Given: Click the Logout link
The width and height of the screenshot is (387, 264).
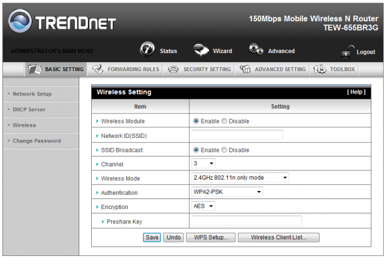Looking at the screenshot, I should pos(366,52).
